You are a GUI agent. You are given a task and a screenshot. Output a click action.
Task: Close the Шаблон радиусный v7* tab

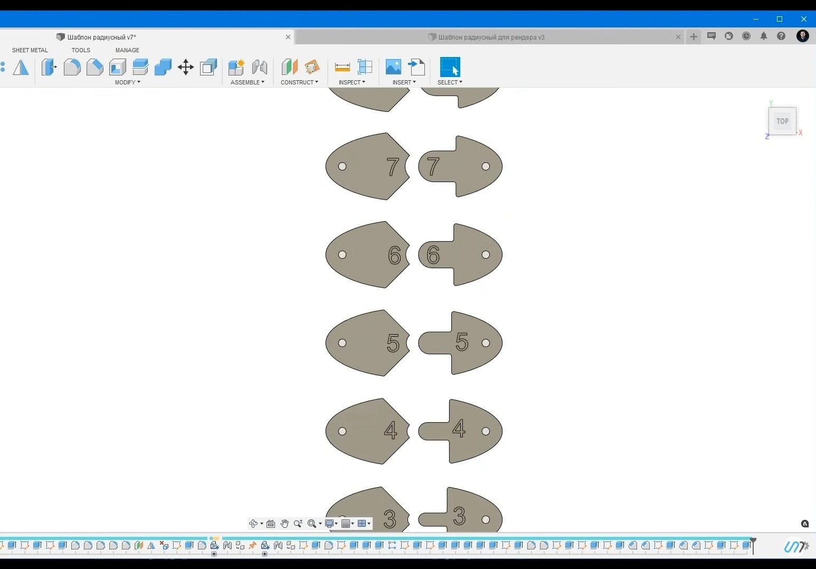click(x=288, y=37)
